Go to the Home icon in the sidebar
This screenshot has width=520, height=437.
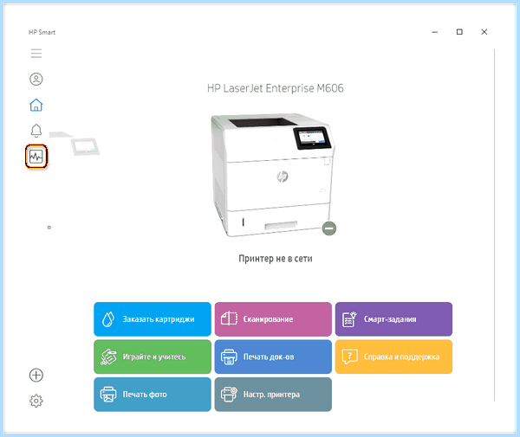point(36,105)
